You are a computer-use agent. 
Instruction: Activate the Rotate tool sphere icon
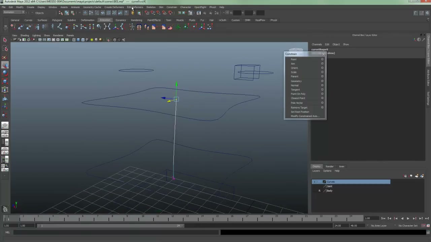(5, 73)
